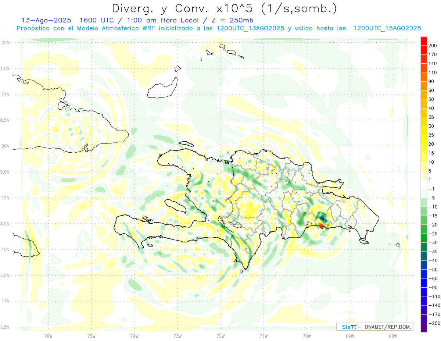
Task: Click longitude axis label "71W"
Action: [263, 336]
